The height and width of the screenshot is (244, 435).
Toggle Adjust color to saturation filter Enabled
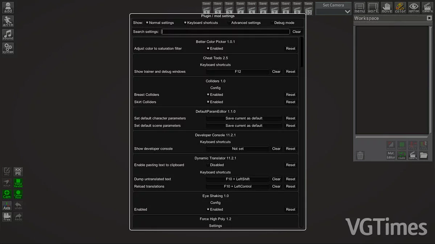[215, 48]
